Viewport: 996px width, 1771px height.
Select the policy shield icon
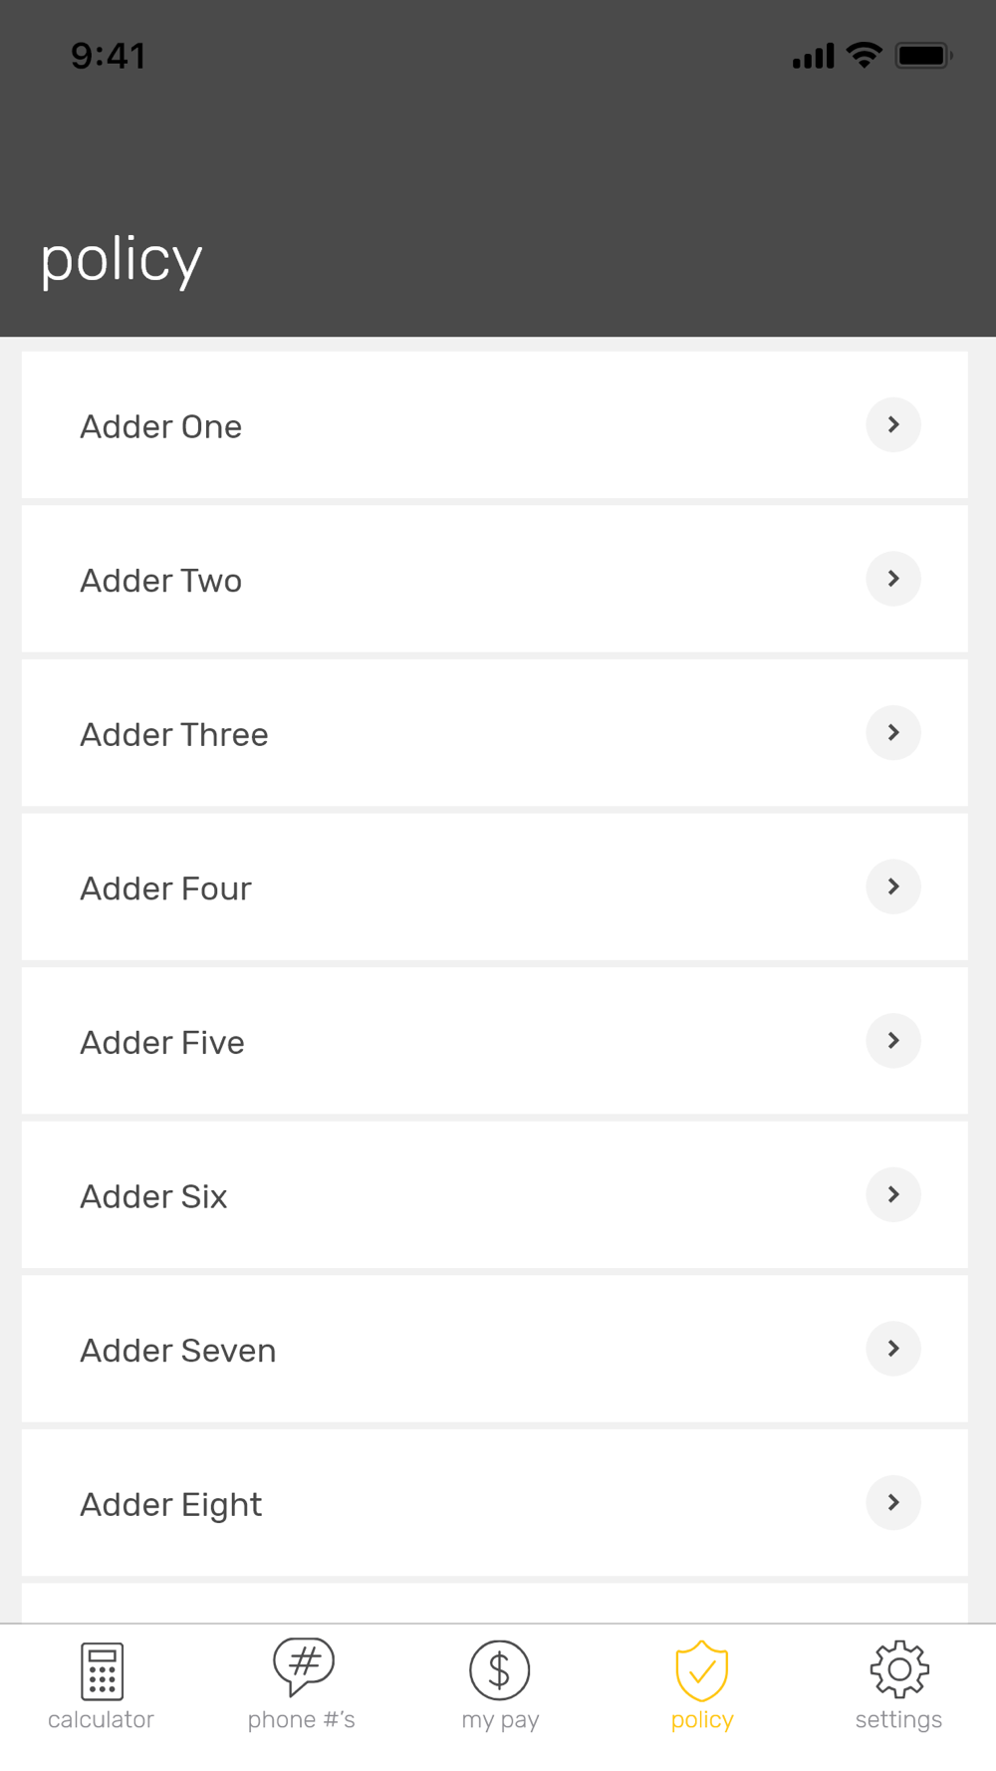(702, 1670)
